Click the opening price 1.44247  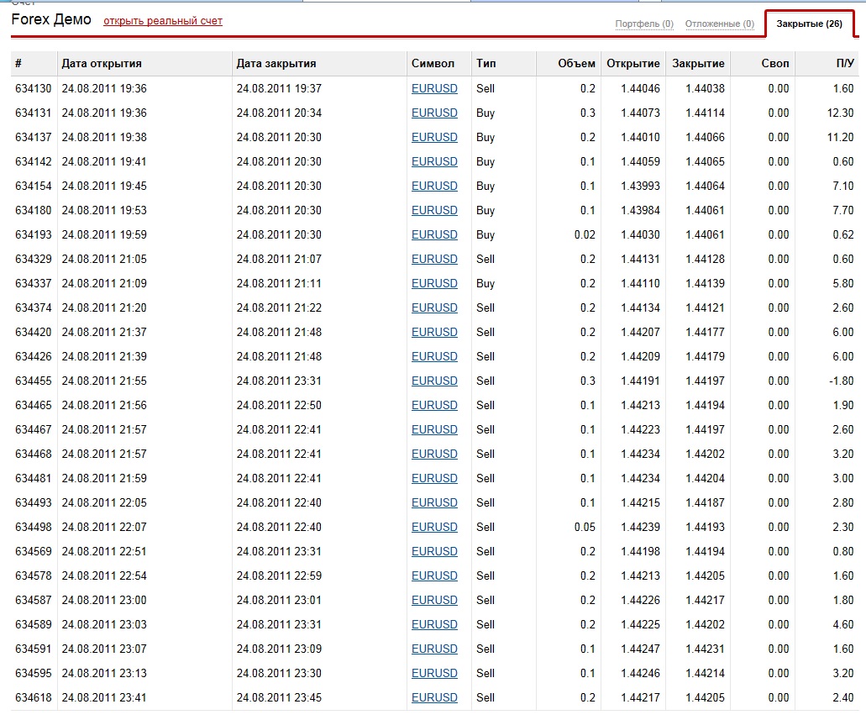[640, 649]
